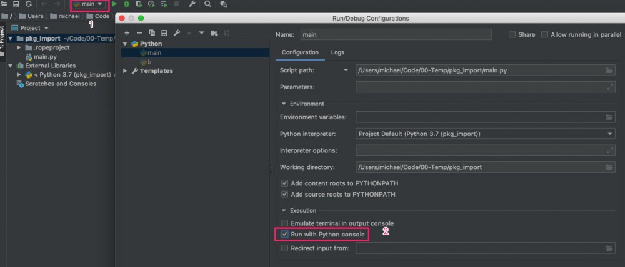Viewport: 625px width, 267px height.
Task: Switch to the Logs tab
Action: pos(337,52)
